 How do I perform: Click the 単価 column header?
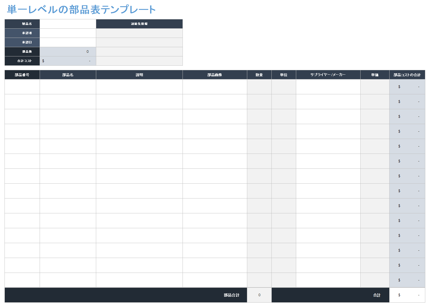pyautogui.click(x=375, y=75)
